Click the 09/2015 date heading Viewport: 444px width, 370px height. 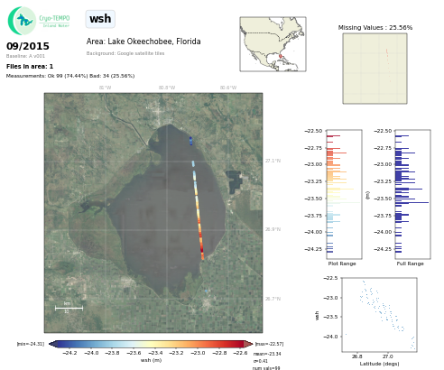(28, 46)
